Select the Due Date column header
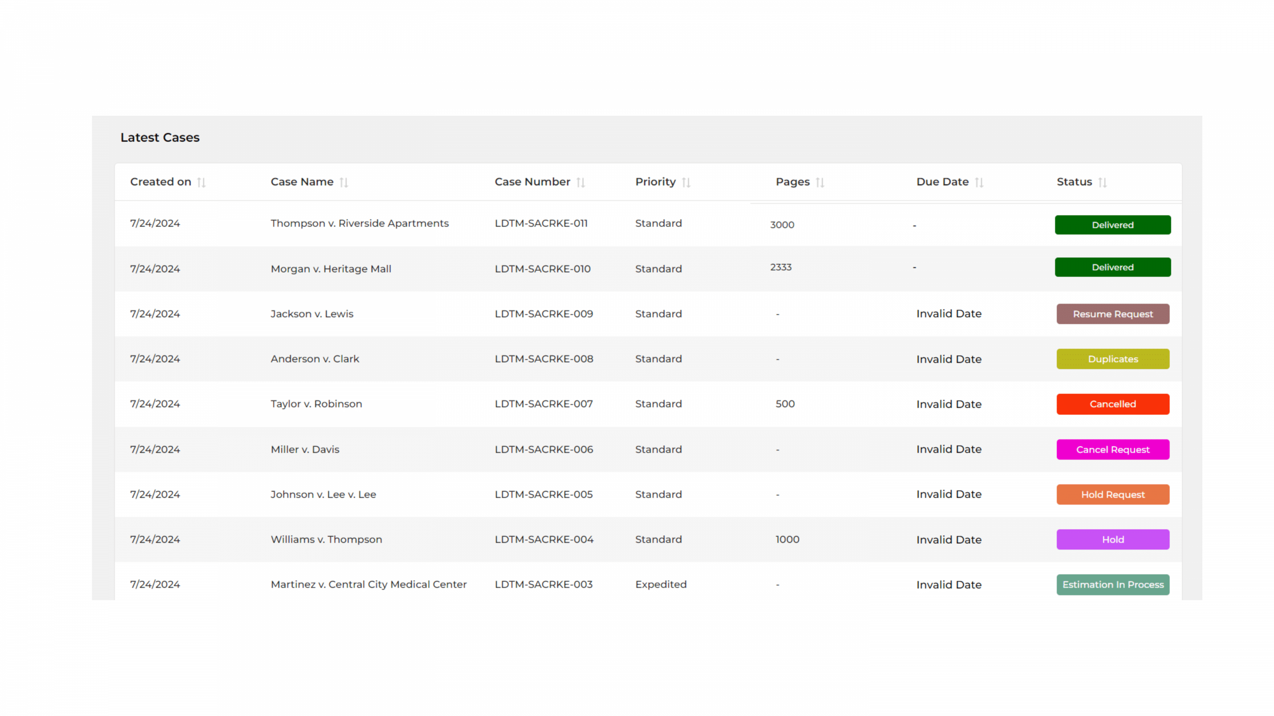This screenshot has width=1274, height=716. pyautogui.click(x=943, y=182)
